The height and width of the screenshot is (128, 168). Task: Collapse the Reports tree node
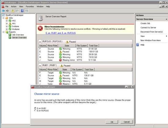pos(3,32)
